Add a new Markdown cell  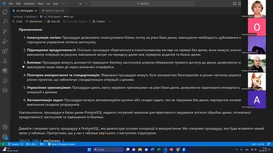(34, 22)
